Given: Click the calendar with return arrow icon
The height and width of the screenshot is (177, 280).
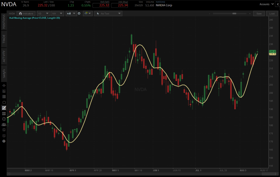Looking at the screenshot, I should (4, 130).
